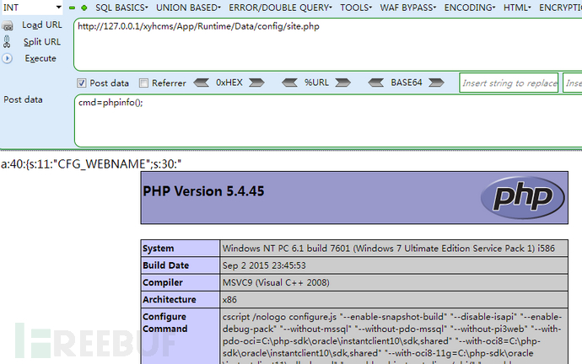Image resolution: width=582 pixels, height=364 pixels.
Task: Enable the Referrer checkbox
Action: click(x=143, y=83)
